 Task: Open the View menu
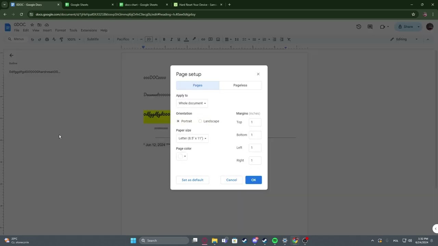coord(36,30)
